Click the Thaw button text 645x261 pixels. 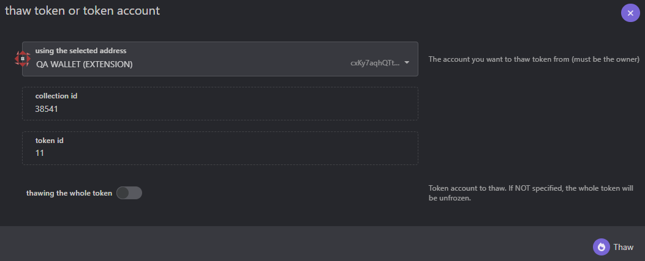[x=623, y=247]
